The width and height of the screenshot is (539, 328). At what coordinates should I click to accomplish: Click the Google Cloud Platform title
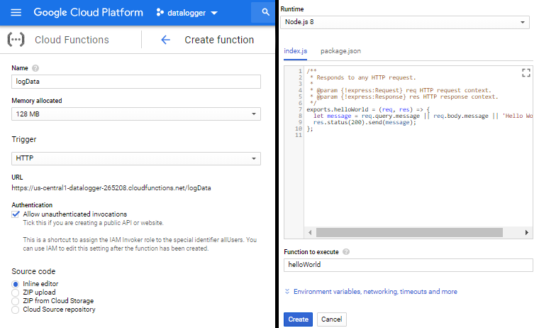click(89, 12)
